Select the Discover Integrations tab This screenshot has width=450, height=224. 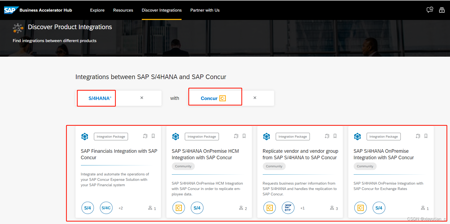click(x=162, y=10)
